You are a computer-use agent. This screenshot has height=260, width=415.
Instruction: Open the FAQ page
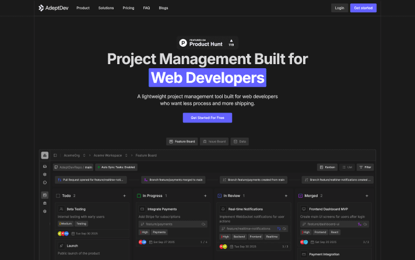click(146, 8)
